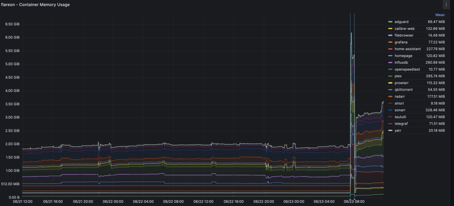454x206 pixels.
Task: Click the first annotation marker below 06/23 08:00
Action: point(350,199)
